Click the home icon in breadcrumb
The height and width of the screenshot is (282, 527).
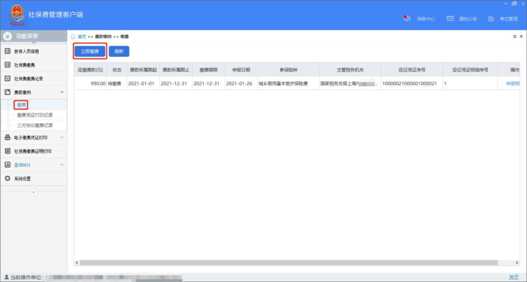(x=73, y=37)
